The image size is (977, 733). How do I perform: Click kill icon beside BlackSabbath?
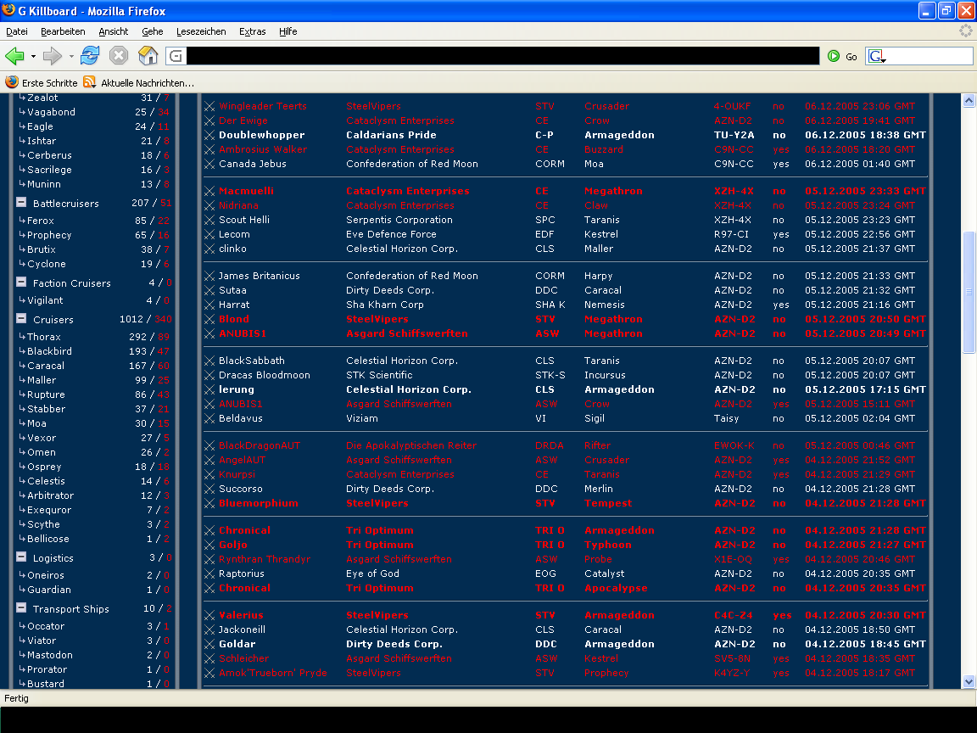coord(209,361)
